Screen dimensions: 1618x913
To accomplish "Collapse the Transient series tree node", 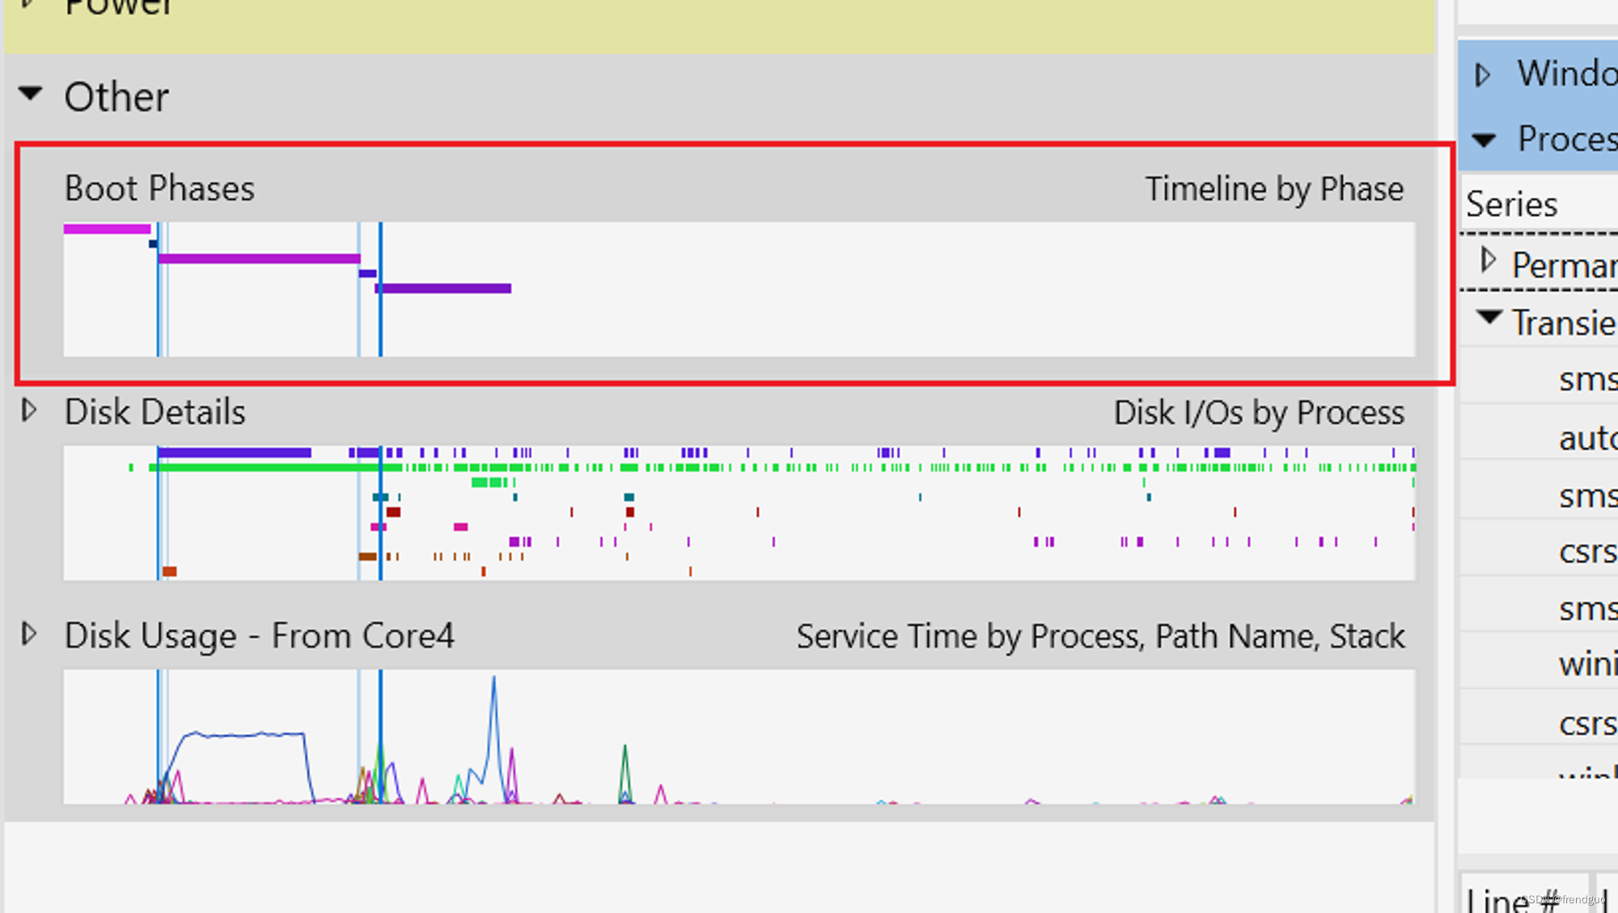I will point(1489,317).
